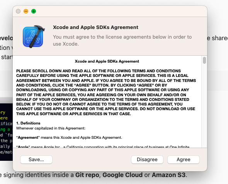Image resolution: width=228 pixels, height=184 pixels.
Task: Click the '"Agreement" means this Xcode' definition line
Action: click(69, 138)
